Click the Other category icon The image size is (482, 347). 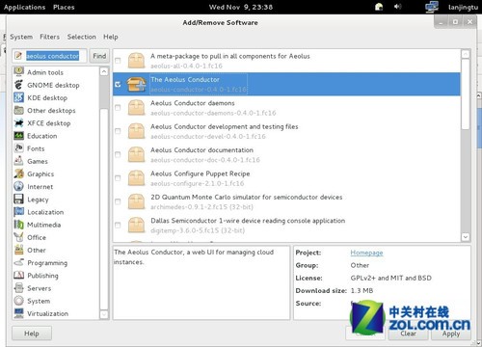(x=19, y=250)
